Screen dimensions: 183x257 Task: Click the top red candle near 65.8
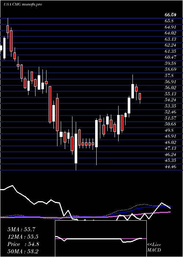(x=8, y=29)
